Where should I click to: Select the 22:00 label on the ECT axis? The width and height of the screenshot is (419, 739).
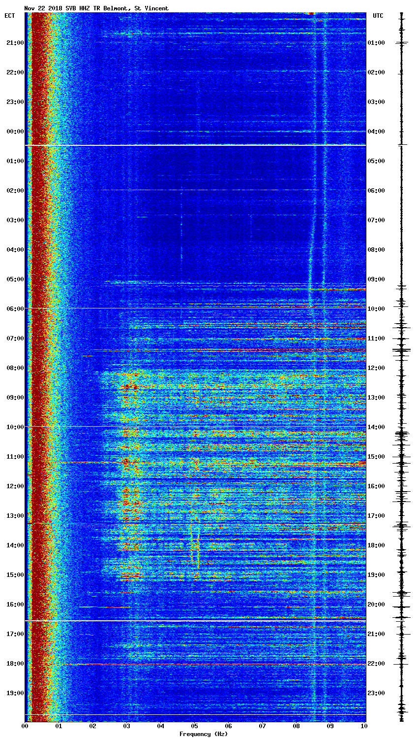click(x=15, y=72)
